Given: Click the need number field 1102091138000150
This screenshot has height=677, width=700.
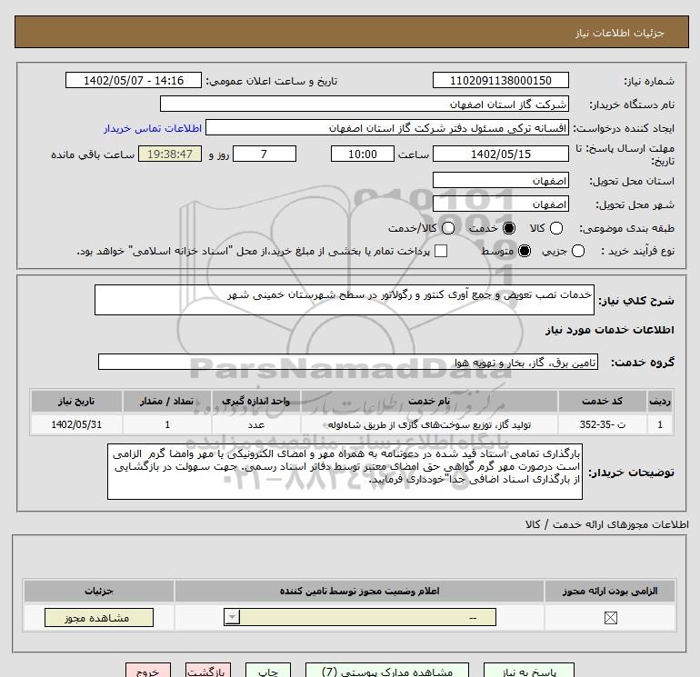Looking at the screenshot, I should coord(500,80).
